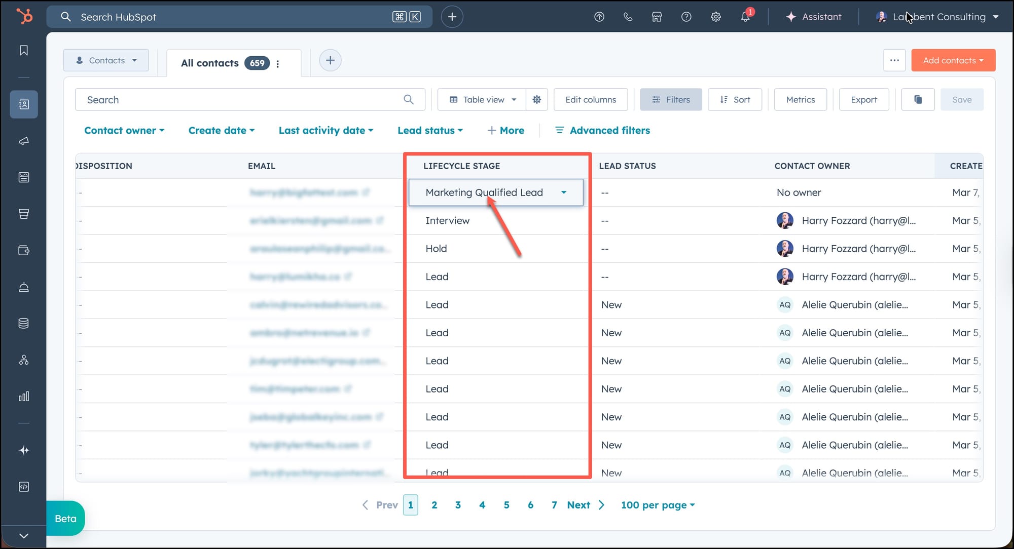This screenshot has height=549, width=1014.
Task: Expand the 100 per page dropdown
Action: tap(658, 505)
